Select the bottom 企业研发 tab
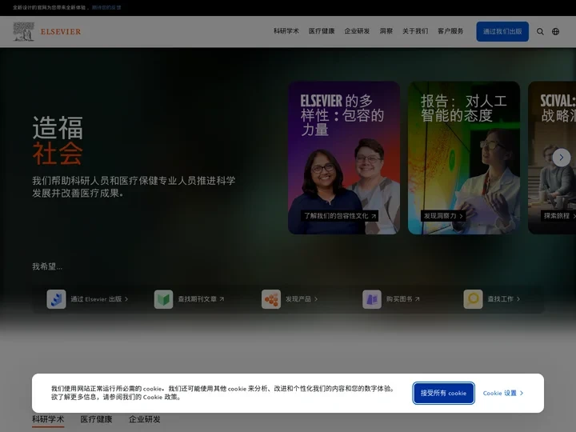 pyautogui.click(x=144, y=419)
